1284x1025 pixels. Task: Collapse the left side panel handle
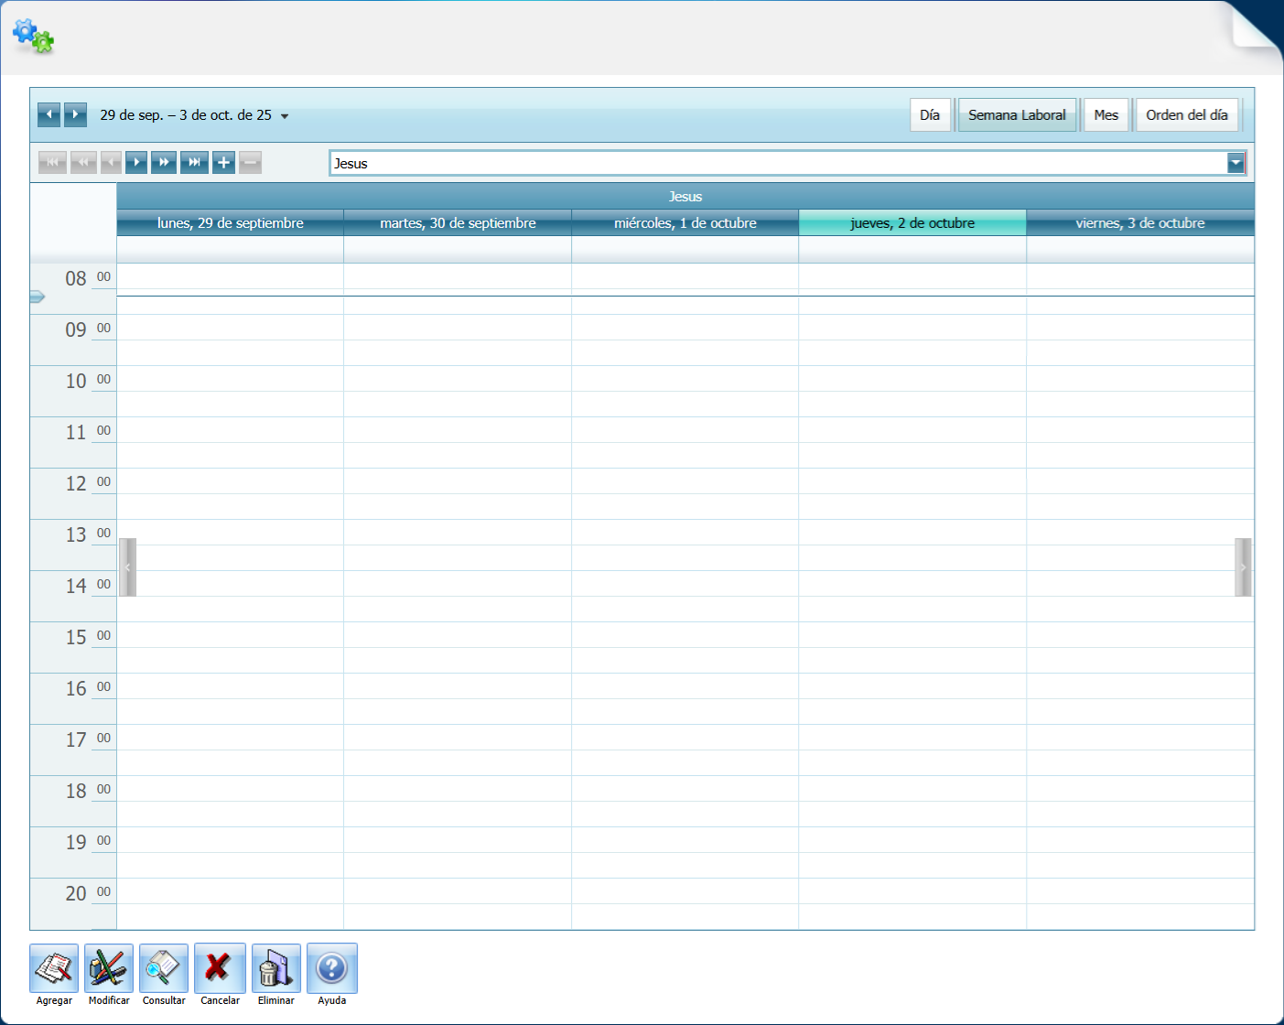point(128,566)
